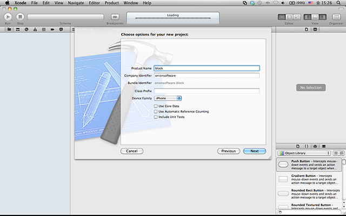The image size is (346, 216).
Task: Toggle the Breakpoints button
Action: 115,17
